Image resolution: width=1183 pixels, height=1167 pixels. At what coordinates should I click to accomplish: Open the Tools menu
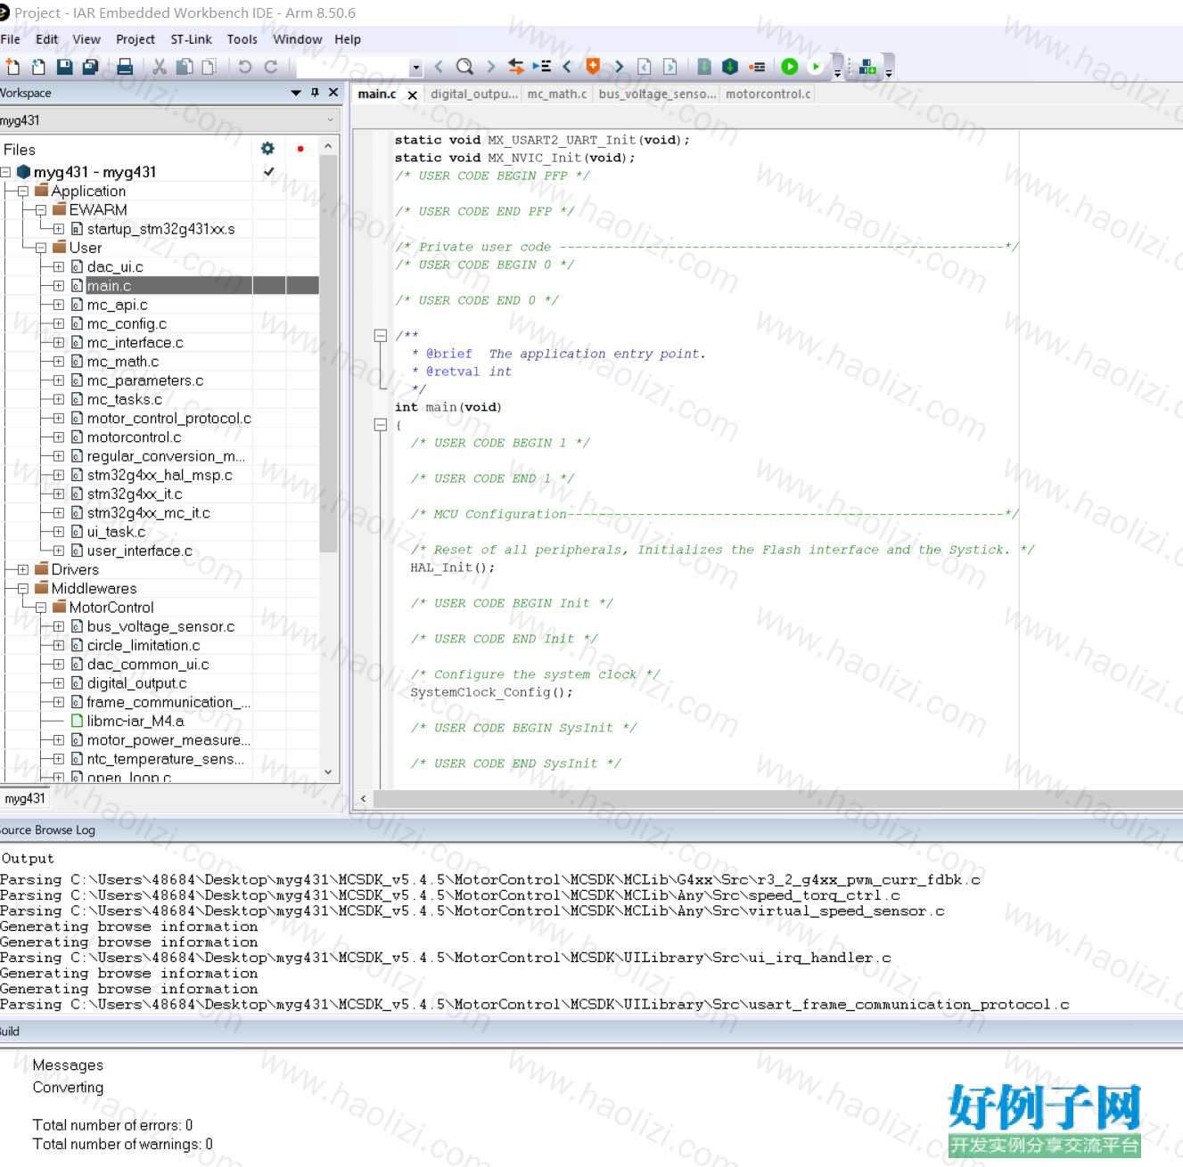pos(242,39)
